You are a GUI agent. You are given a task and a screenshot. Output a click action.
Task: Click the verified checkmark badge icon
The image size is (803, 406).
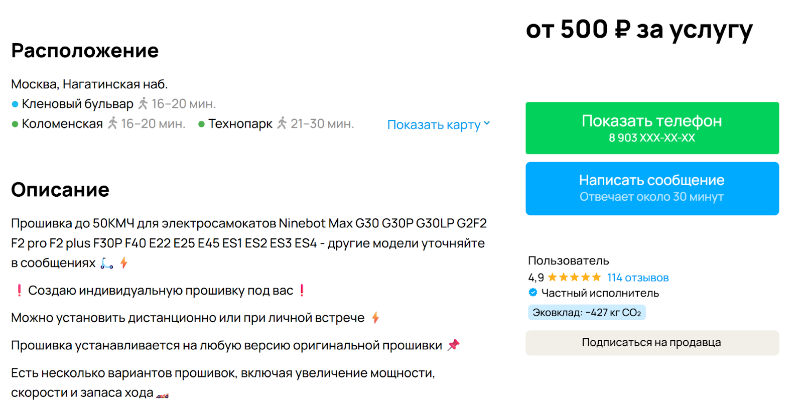[533, 293]
